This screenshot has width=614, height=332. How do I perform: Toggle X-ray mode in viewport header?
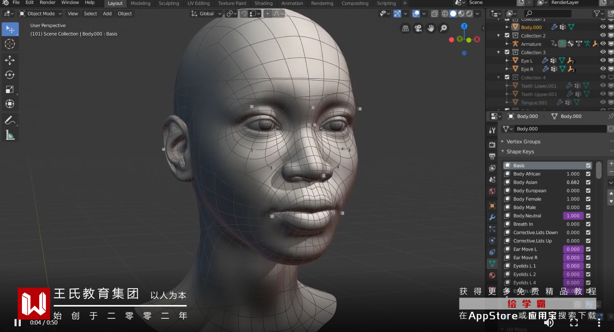coord(435,14)
